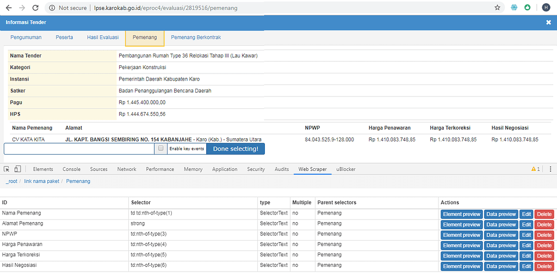Enable key events checkbox
Viewport: 557px width, 276px height.
[160, 148]
